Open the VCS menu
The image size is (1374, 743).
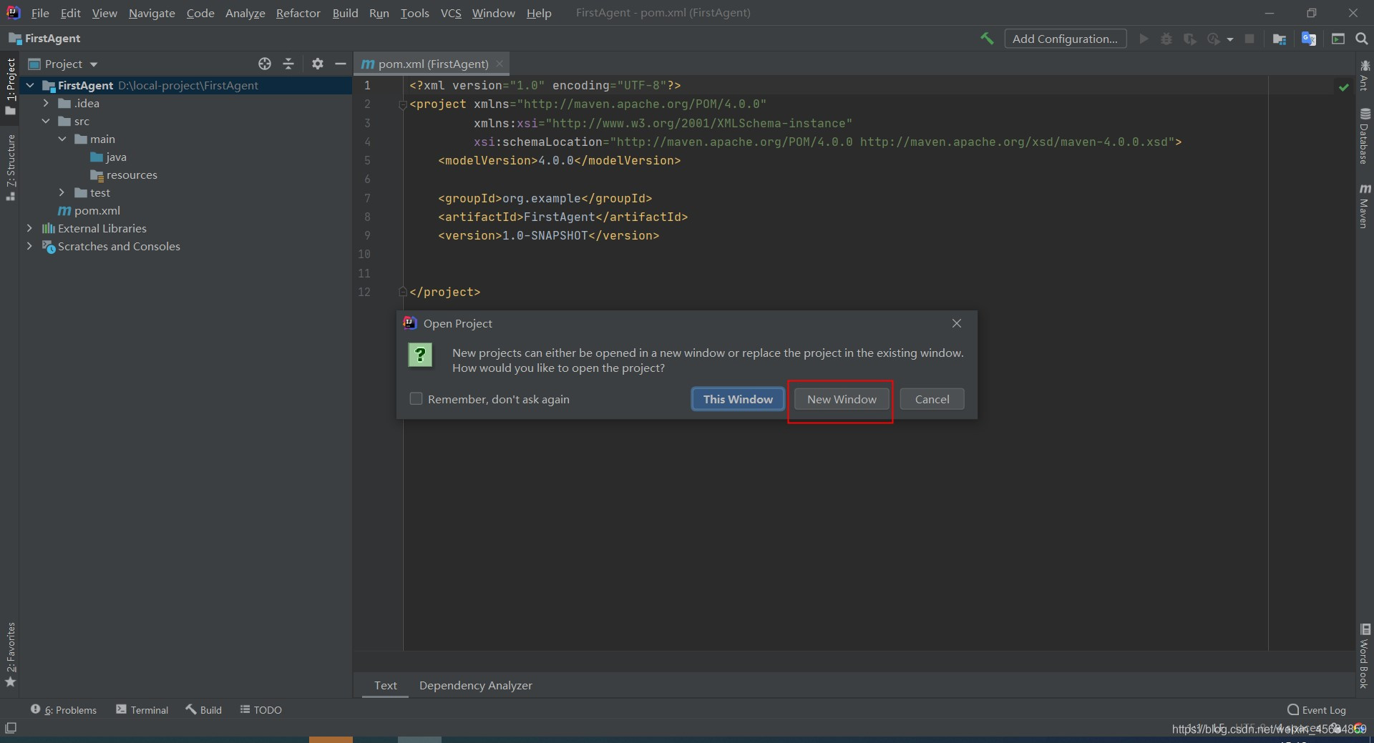tap(451, 13)
